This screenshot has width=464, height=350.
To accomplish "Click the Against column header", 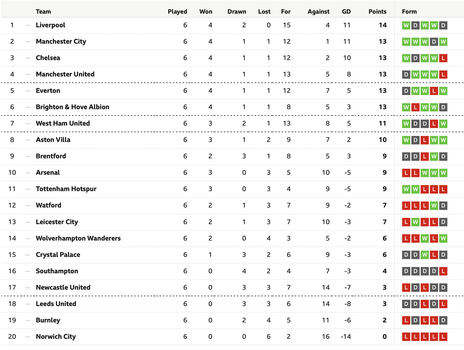I will [x=318, y=11].
